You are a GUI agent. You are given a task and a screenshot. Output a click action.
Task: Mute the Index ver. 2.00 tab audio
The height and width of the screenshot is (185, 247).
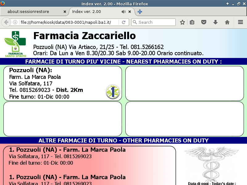[x=124, y=12]
